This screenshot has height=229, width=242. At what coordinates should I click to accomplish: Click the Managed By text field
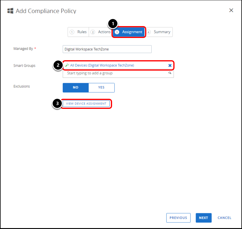click(107, 49)
